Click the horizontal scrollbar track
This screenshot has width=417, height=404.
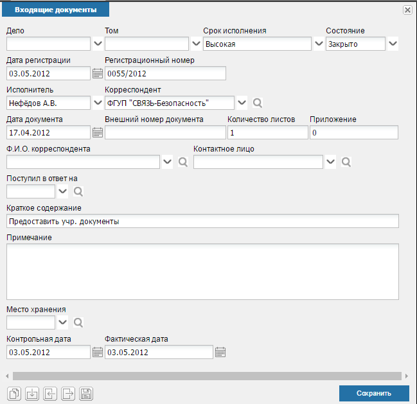coord(207,376)
